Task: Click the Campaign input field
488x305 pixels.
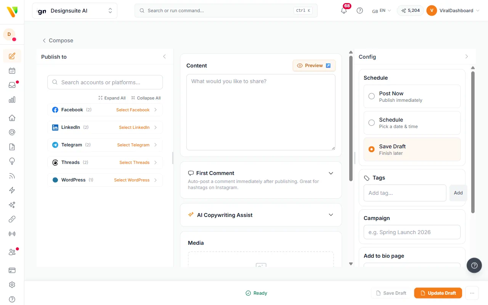Action: [x=412, y=232]
